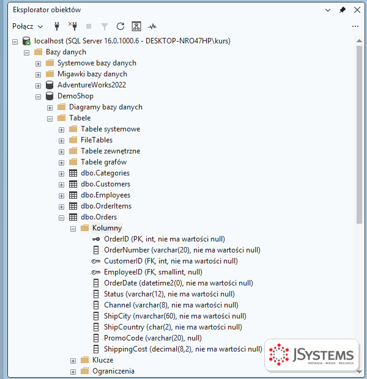
Task: Close the Eksplorator obiektów panel
Action: coord(357,10)
